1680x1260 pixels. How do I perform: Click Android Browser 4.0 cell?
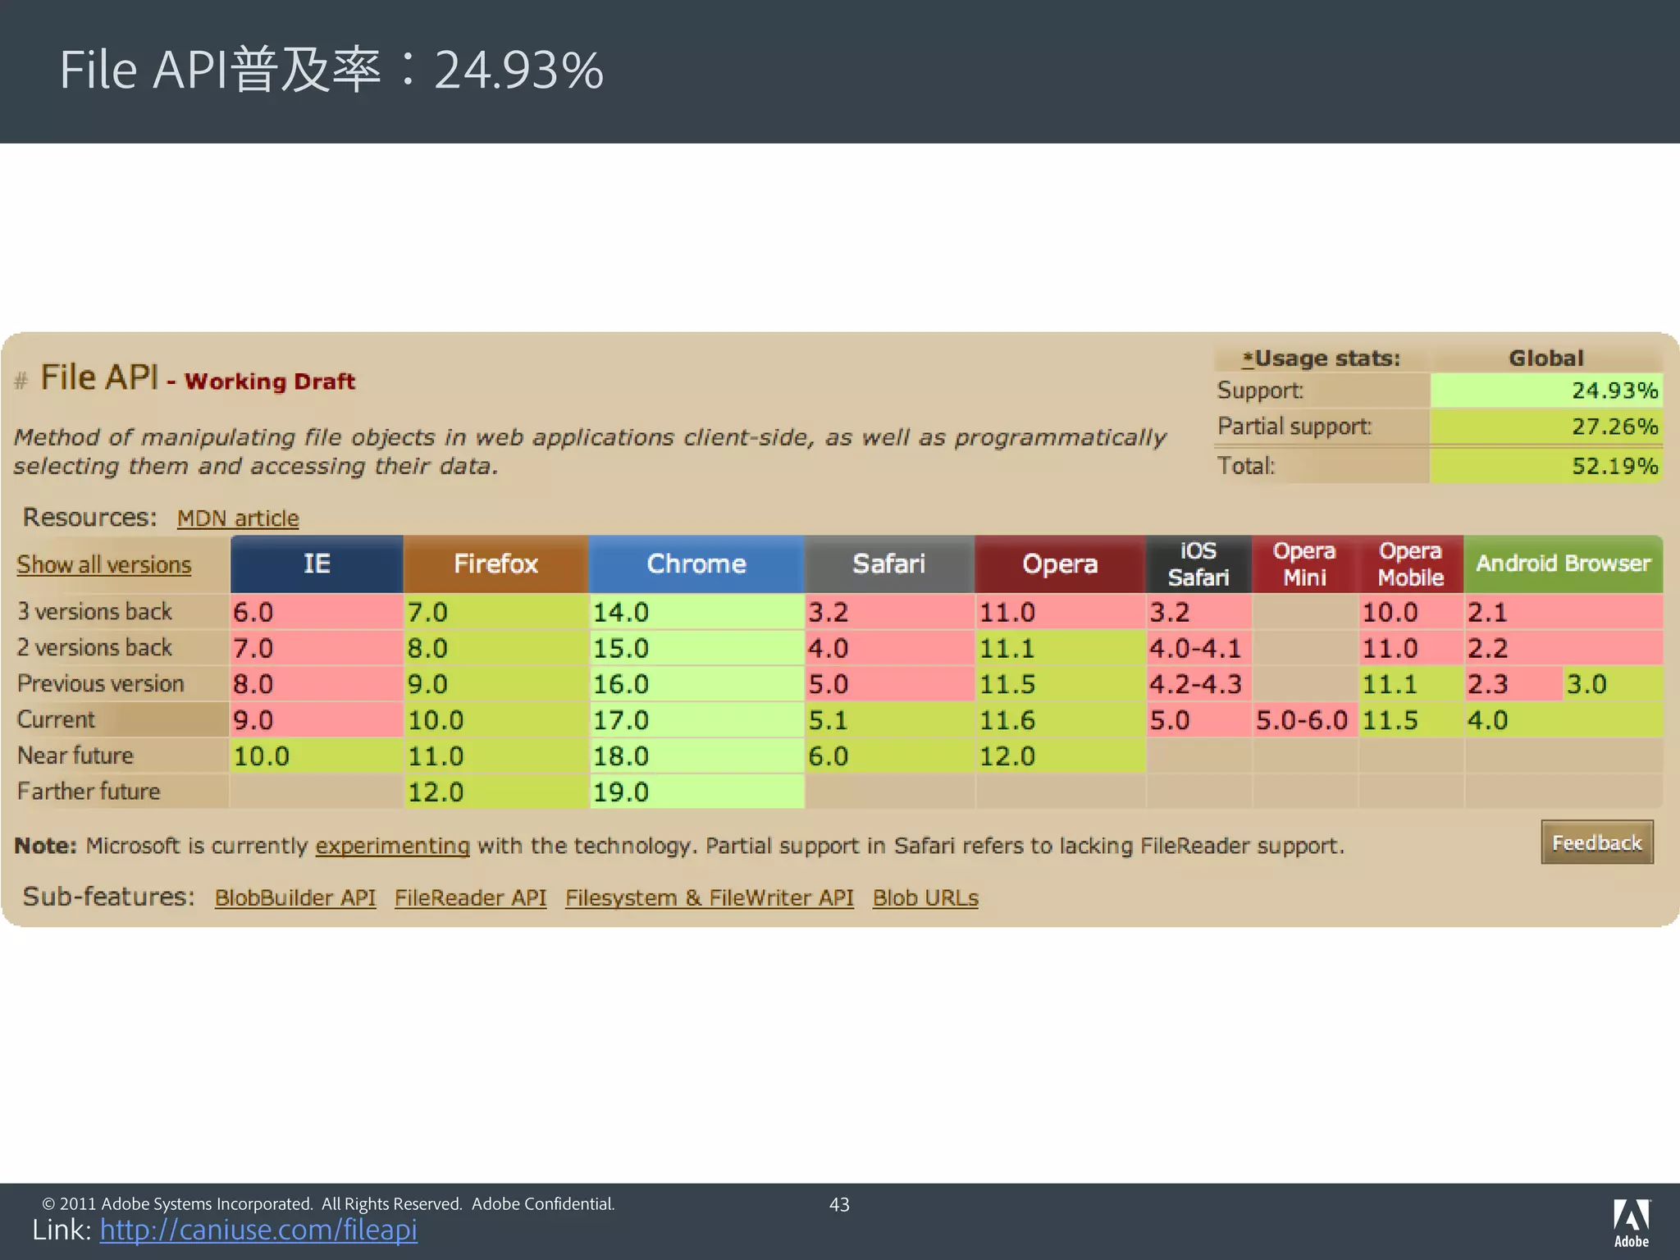click(x=1564, y=720)
